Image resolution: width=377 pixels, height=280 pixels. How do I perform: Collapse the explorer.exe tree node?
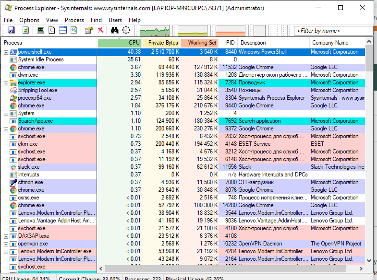click(x=6, y=82)
